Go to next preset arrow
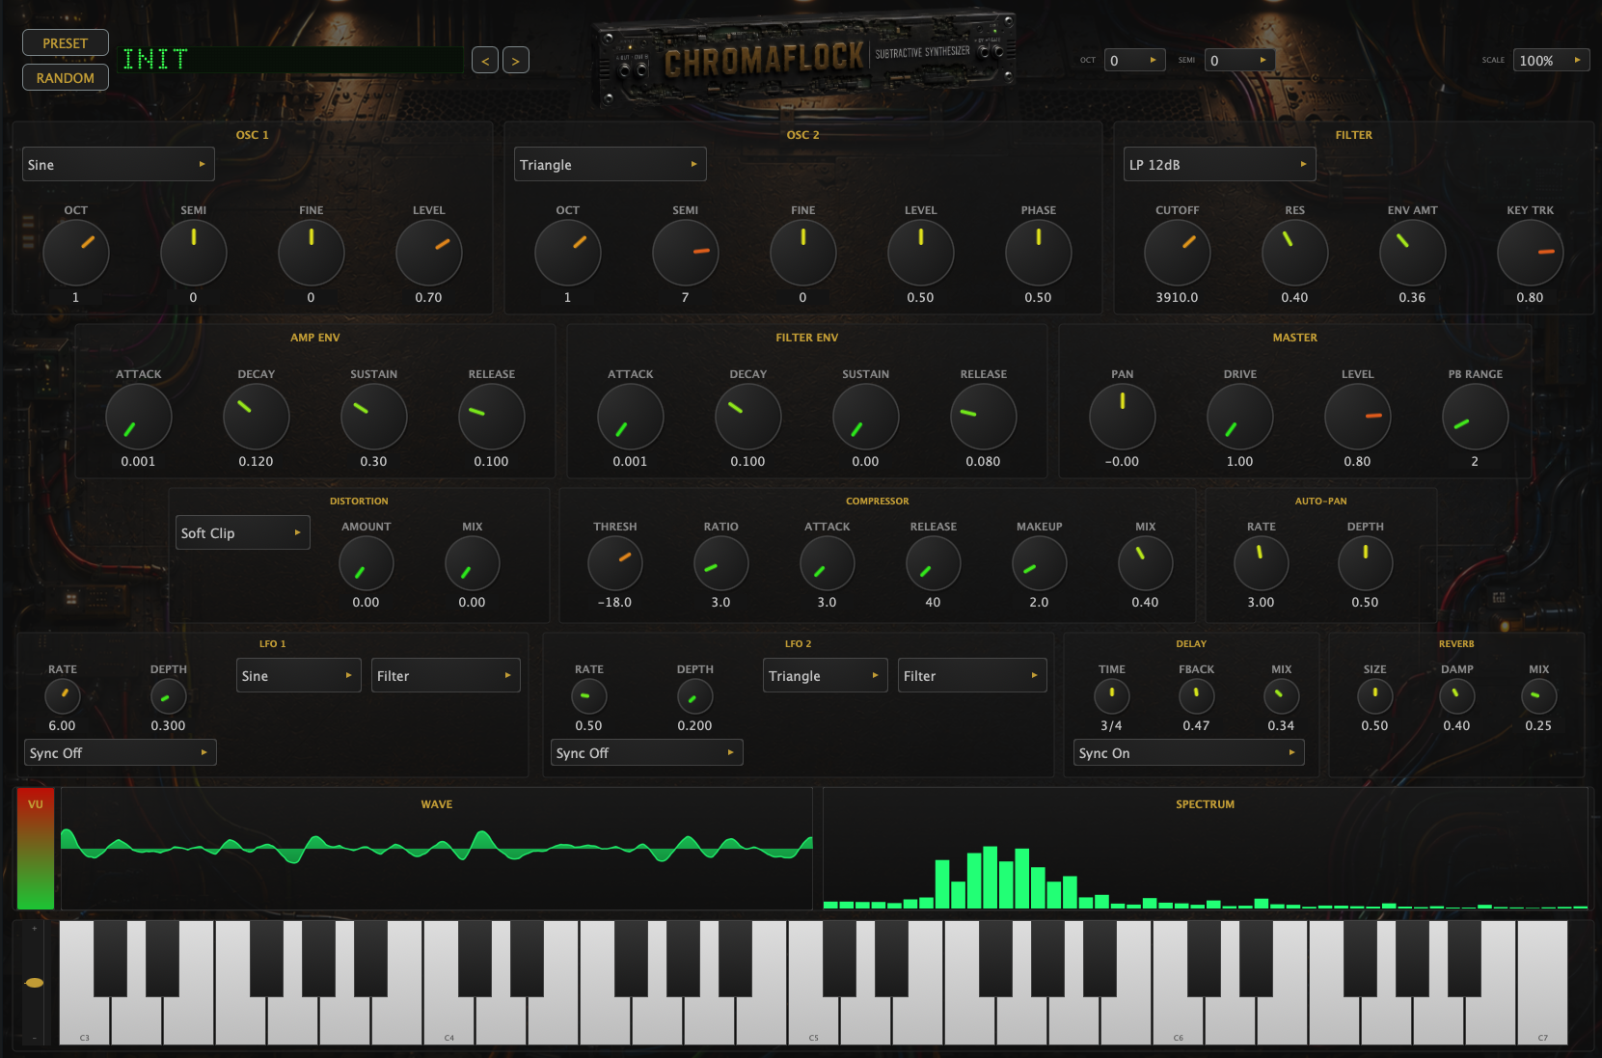Image resolution: width=1602 pixels, height=1058 pixels. pos(516,61)
